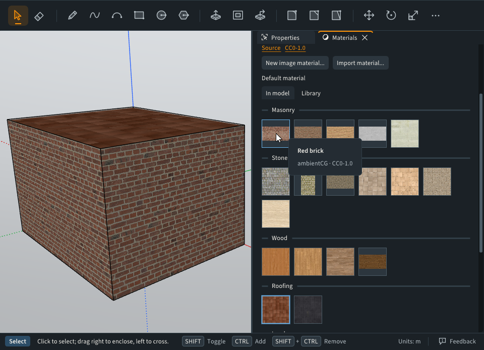Click the Feedback button

click(457, 341)
